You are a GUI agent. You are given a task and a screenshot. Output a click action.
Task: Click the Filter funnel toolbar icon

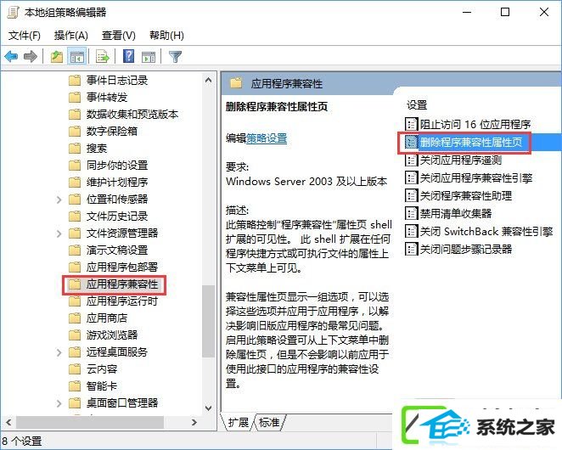click(175, 56)
